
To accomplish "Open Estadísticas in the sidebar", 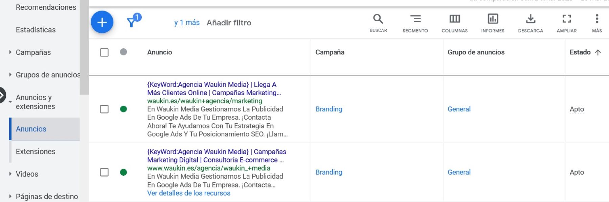I will pos(36,30).
